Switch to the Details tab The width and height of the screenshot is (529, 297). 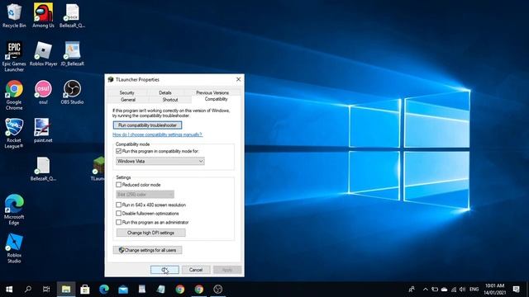(x=165, y=92)
